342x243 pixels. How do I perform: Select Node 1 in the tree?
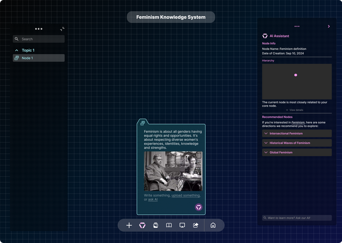(x=39, y=58)
